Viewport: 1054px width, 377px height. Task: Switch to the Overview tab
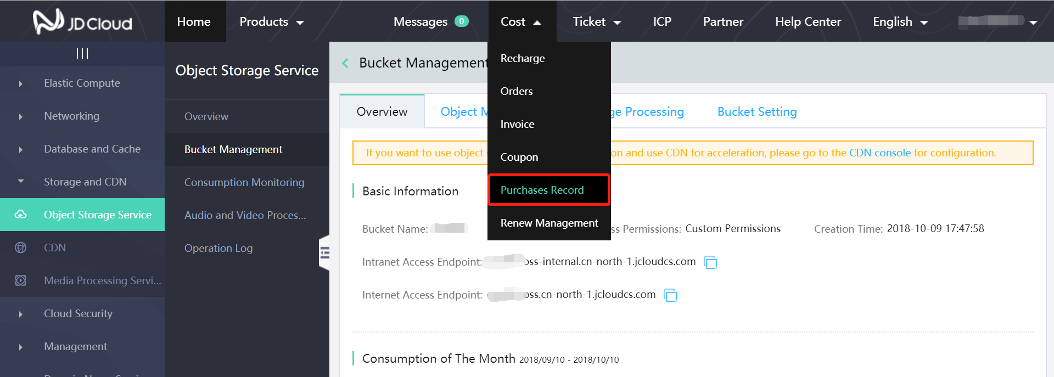tap(382, 111)
